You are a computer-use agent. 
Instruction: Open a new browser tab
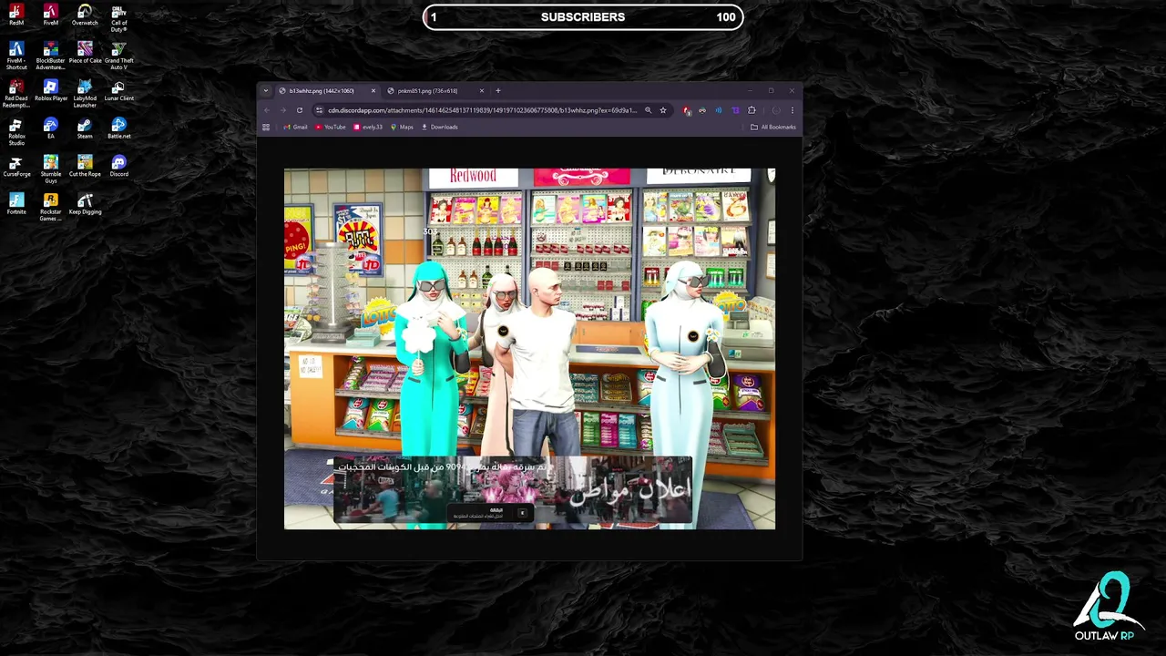(497, 90)
